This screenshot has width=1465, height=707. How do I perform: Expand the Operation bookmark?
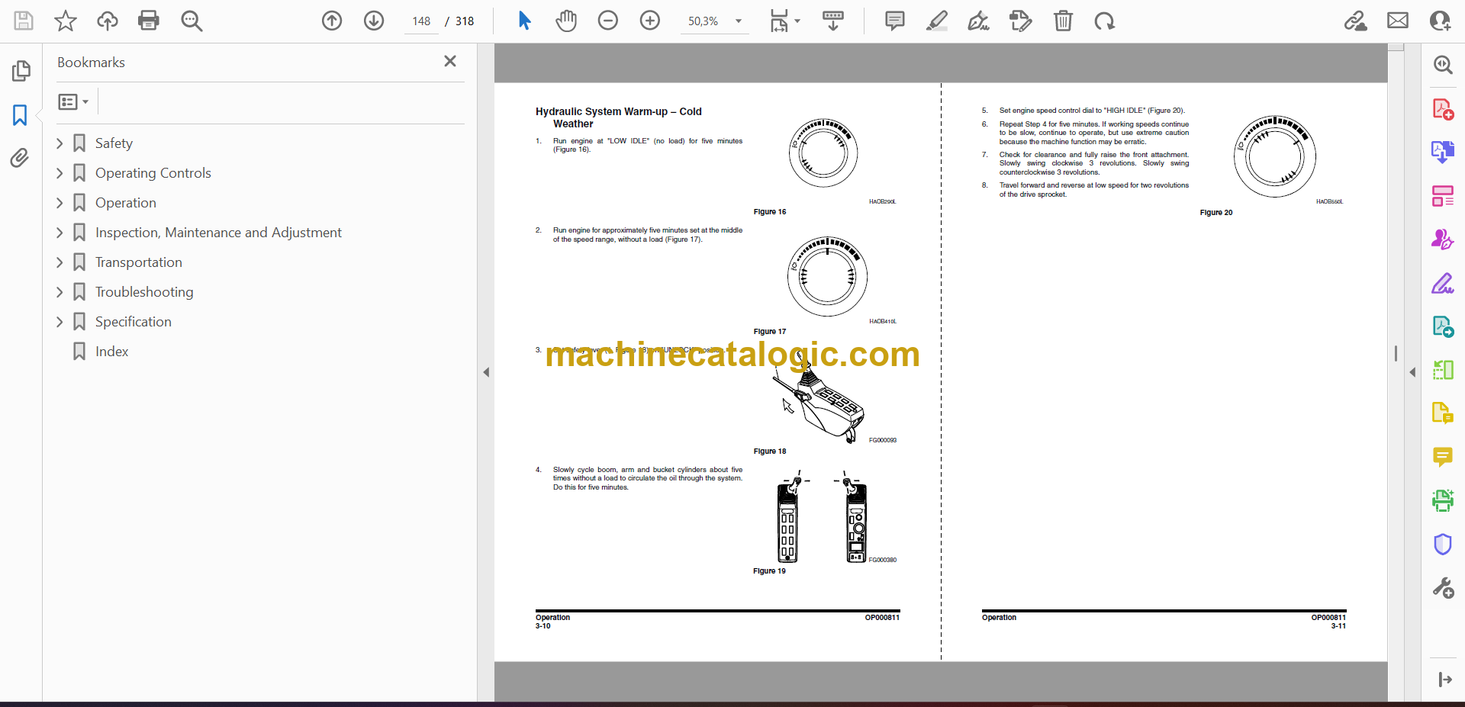point(60,203)
